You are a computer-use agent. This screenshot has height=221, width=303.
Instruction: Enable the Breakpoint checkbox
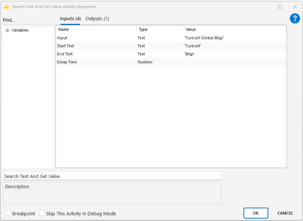(x=8, y=213)
